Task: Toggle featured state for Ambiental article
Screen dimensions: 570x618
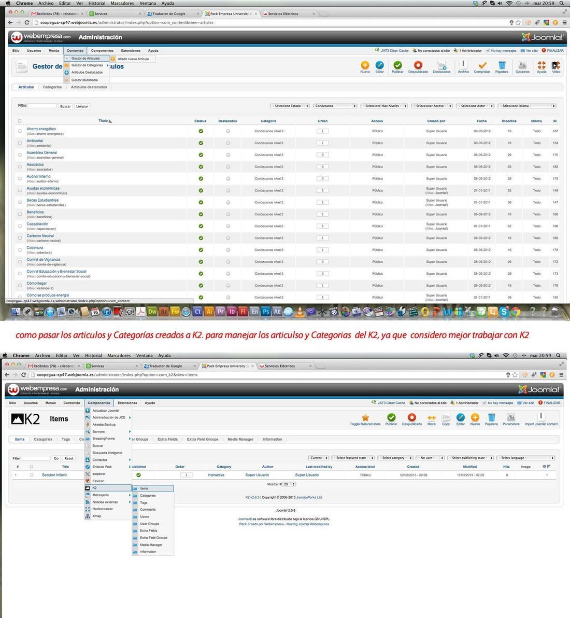Action: point(228,143)
